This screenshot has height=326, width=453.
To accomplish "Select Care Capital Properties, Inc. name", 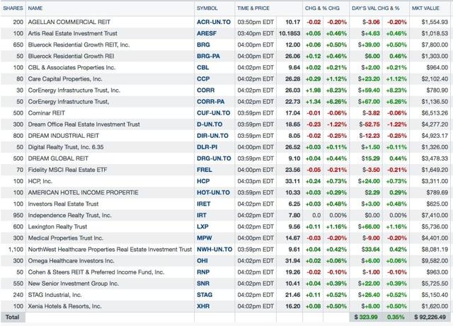I will click(65, 78).
